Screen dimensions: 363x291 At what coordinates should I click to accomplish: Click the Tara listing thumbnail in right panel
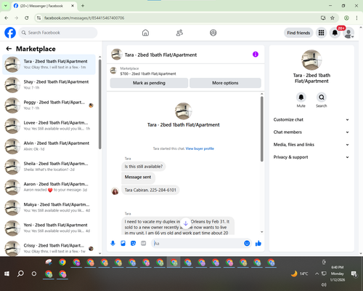(311, 60)
